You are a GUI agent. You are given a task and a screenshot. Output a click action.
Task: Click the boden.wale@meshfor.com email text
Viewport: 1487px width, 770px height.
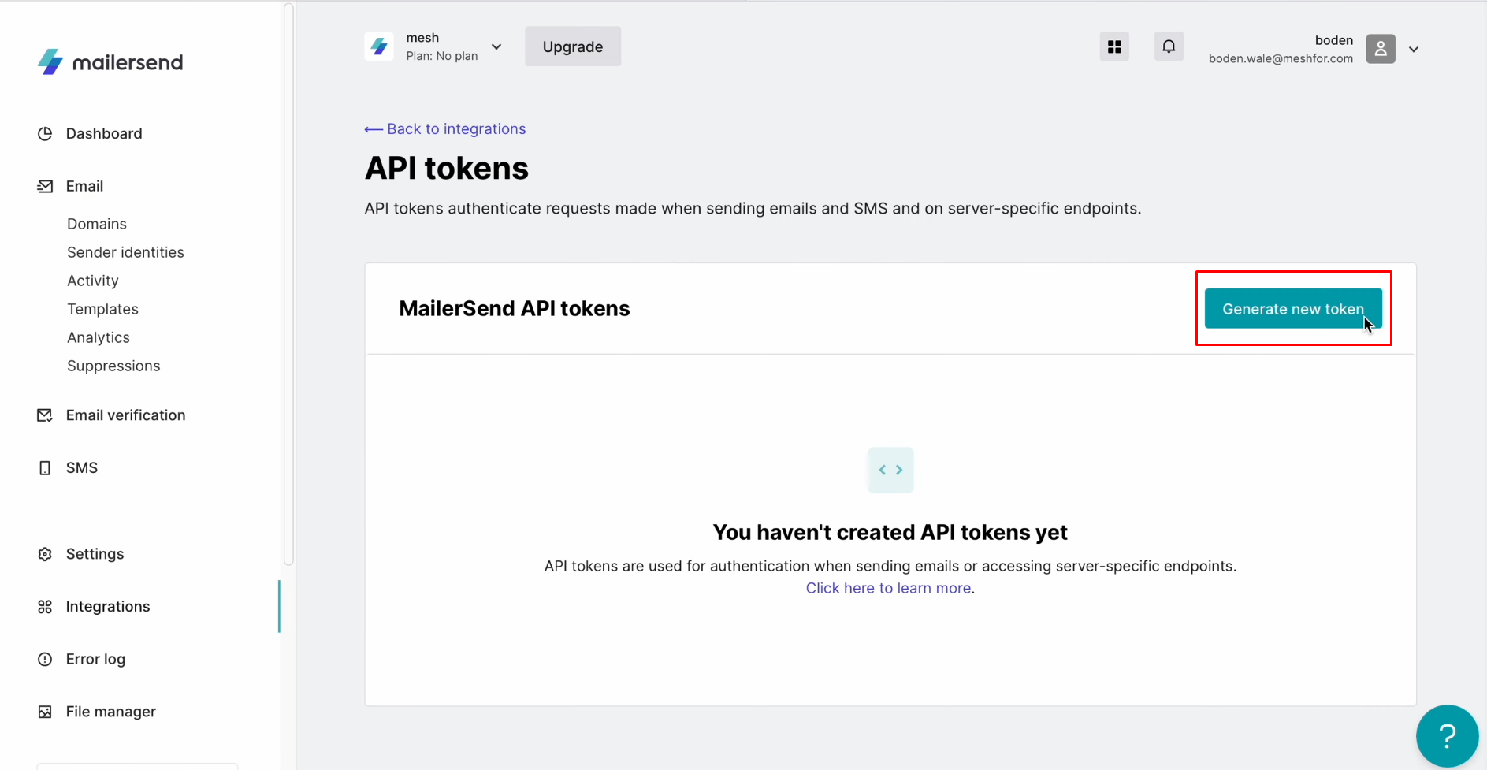click(1281, 58)
